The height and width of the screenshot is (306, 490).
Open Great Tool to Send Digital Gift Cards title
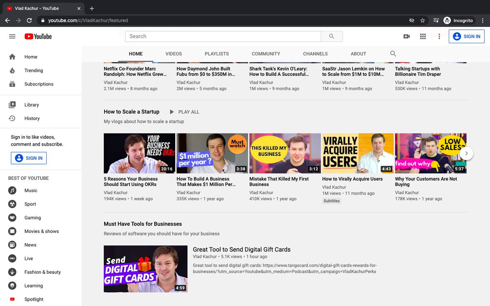[242, 249]
